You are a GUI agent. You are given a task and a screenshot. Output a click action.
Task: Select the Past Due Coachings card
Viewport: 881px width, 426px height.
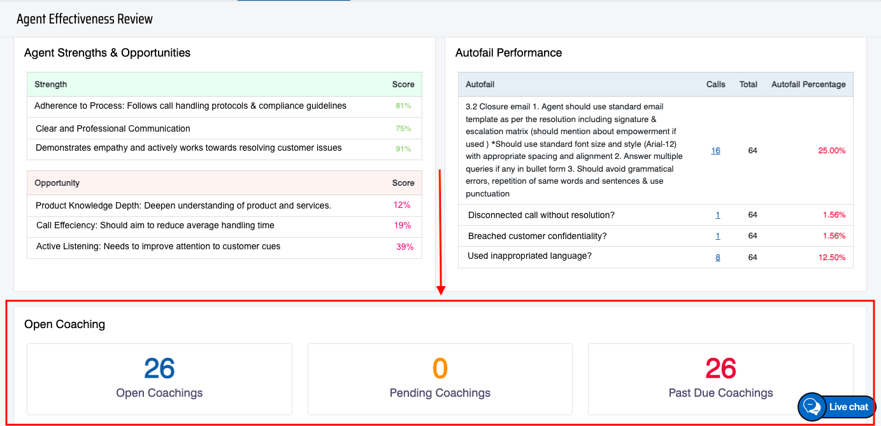pos(720,379)
